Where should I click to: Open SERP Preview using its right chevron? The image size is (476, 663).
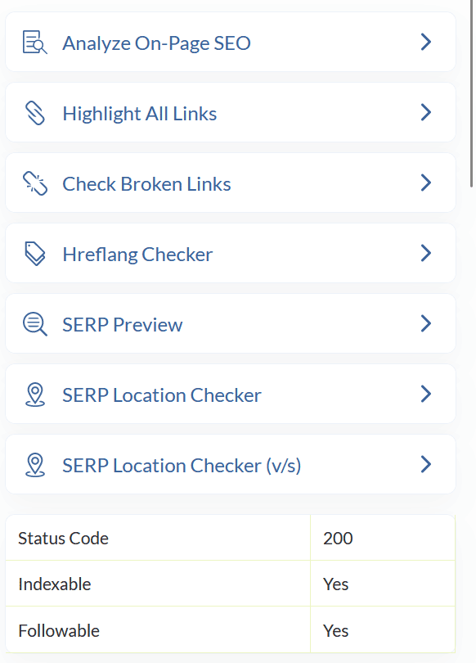(x=426, y=323)
